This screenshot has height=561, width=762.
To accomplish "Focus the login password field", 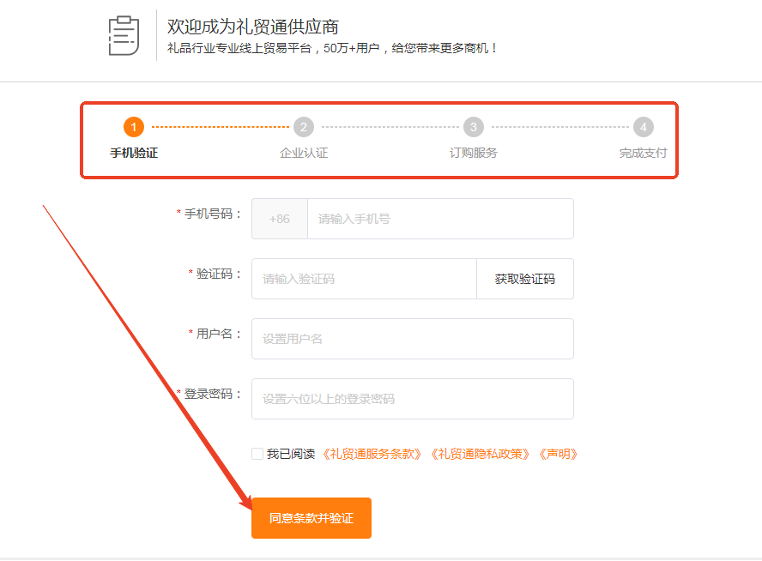I will [x=413, y=399].
